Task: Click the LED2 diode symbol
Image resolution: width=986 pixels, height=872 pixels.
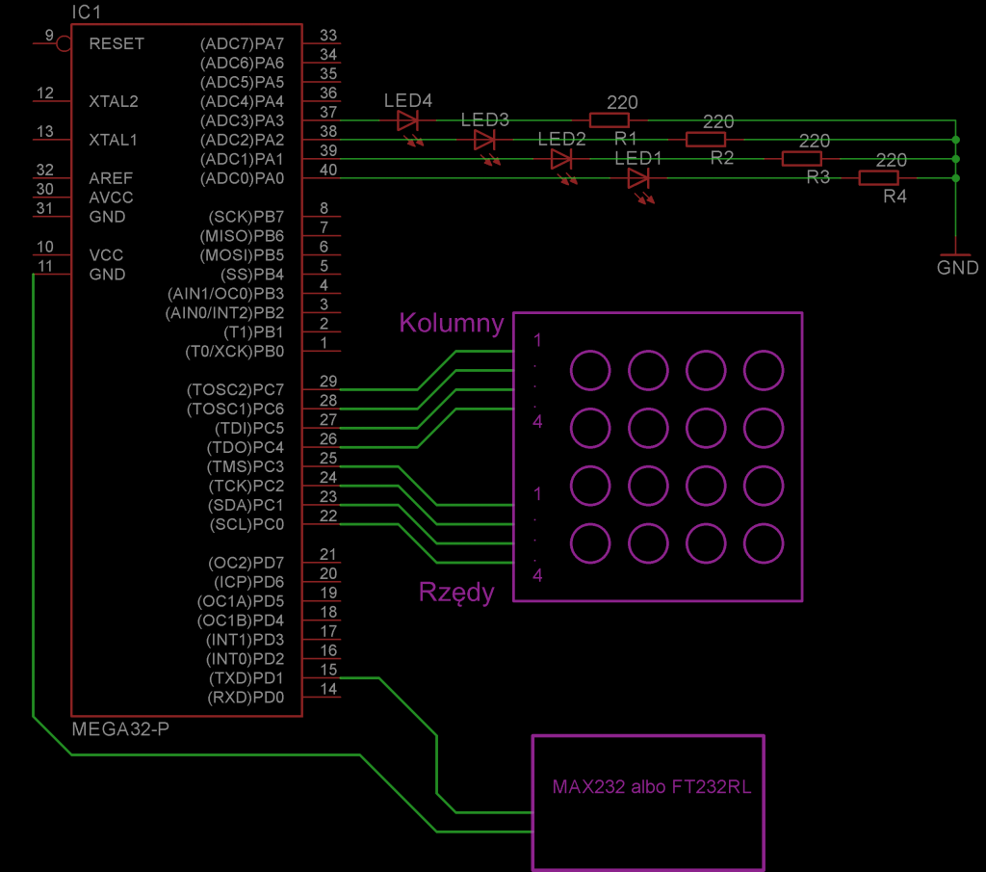Action: pos(561,159)
